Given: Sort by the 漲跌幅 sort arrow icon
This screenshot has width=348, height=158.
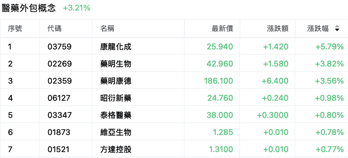Looking at the screenshot, I should [x=337, y=28].
